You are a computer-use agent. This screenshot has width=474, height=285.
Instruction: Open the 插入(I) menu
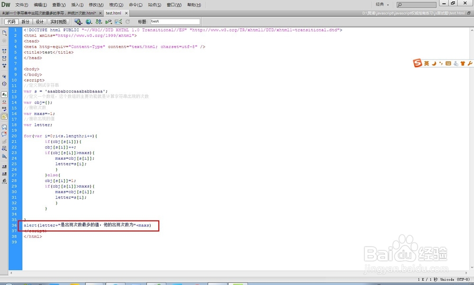click(x=77, y=5)
